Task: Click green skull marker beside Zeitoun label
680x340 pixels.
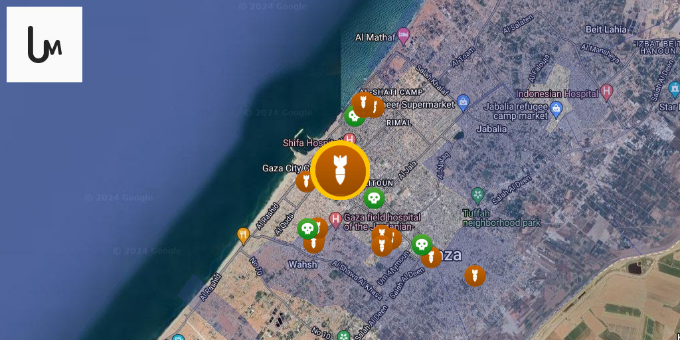Action: pos(374,198)
